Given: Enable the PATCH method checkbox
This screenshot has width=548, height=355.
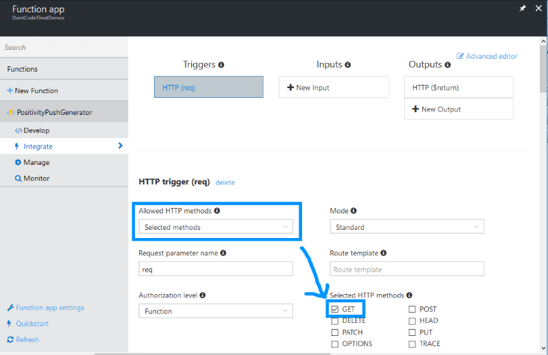Looking at the screenshot, I should (335, 332).
